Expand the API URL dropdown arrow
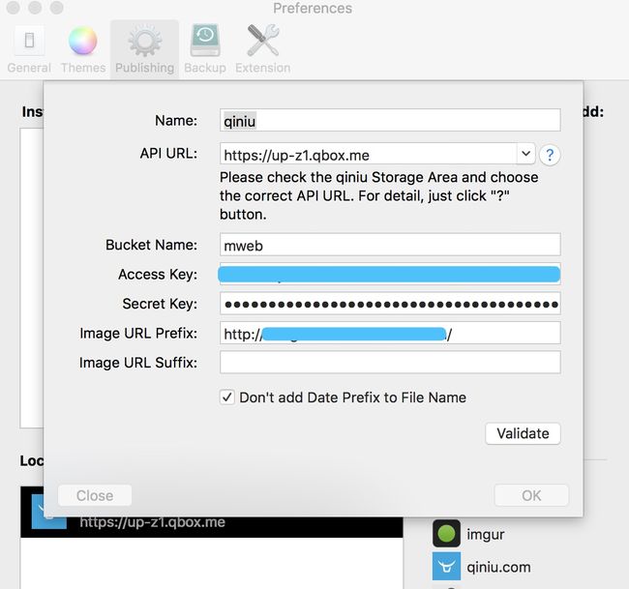 (525, 154)
